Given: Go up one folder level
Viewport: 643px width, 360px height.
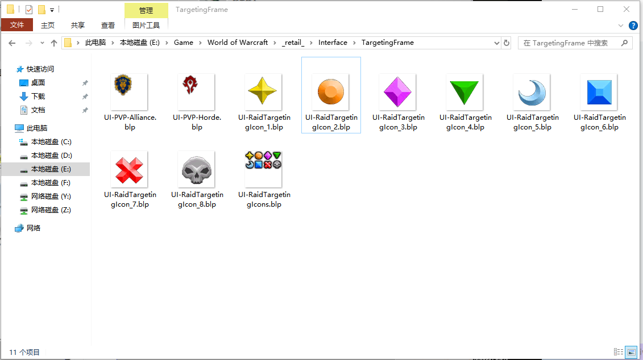Looking at the screenshot, I should [53, 43].
